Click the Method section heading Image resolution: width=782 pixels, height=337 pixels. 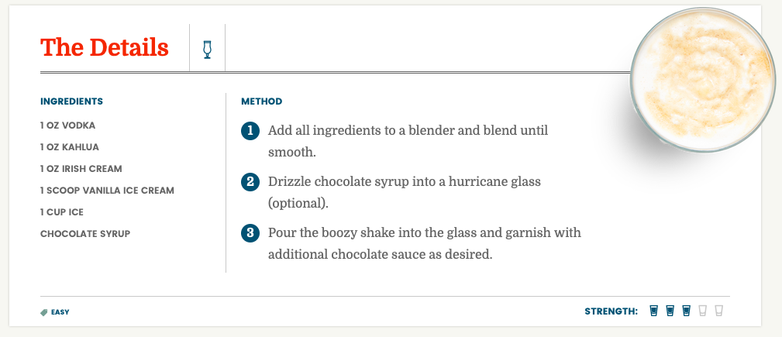click(262, 101)
